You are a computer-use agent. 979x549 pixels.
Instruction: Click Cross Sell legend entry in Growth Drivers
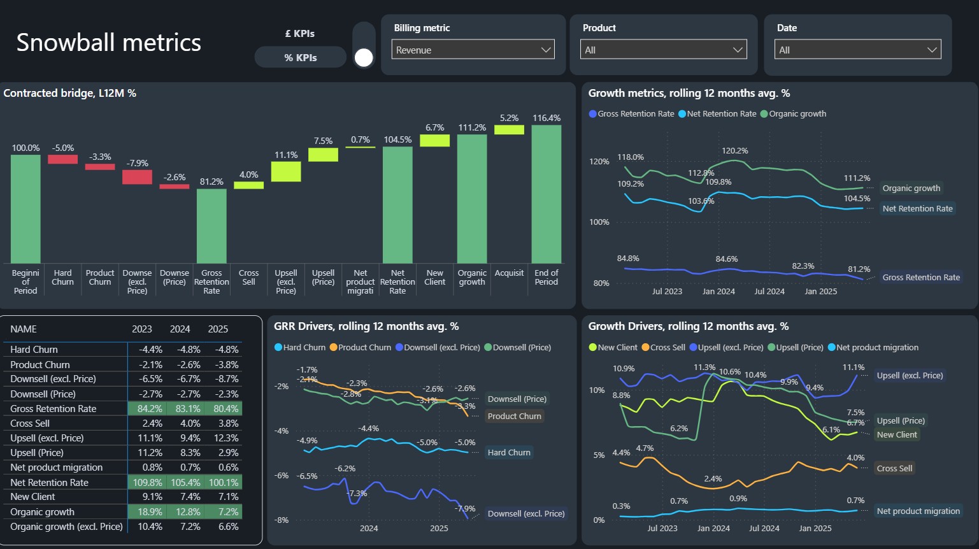coord(664,348)
